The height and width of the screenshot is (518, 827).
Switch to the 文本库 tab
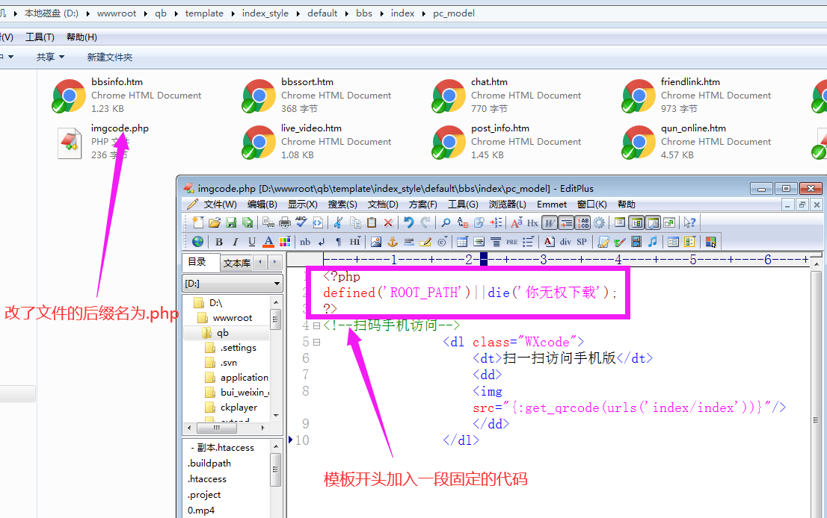(236, 263)
